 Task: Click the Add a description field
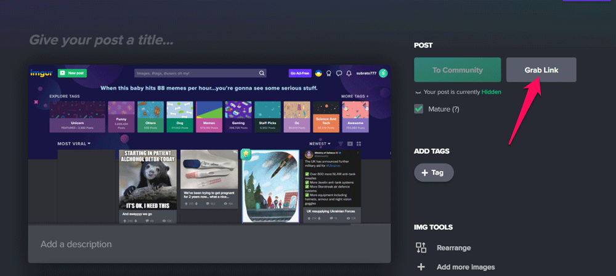click(209, 244)
